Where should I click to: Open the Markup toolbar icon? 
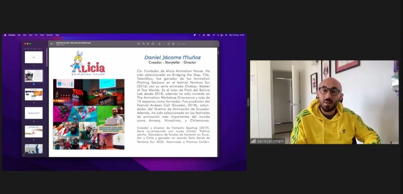(x=173, y=44)
